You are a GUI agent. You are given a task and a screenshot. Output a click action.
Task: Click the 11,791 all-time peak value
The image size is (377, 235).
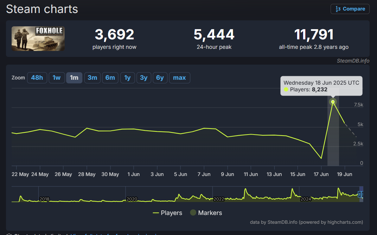coord(314,34)
